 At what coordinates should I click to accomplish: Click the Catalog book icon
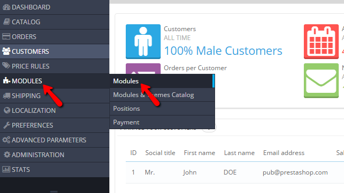point(6,22)
